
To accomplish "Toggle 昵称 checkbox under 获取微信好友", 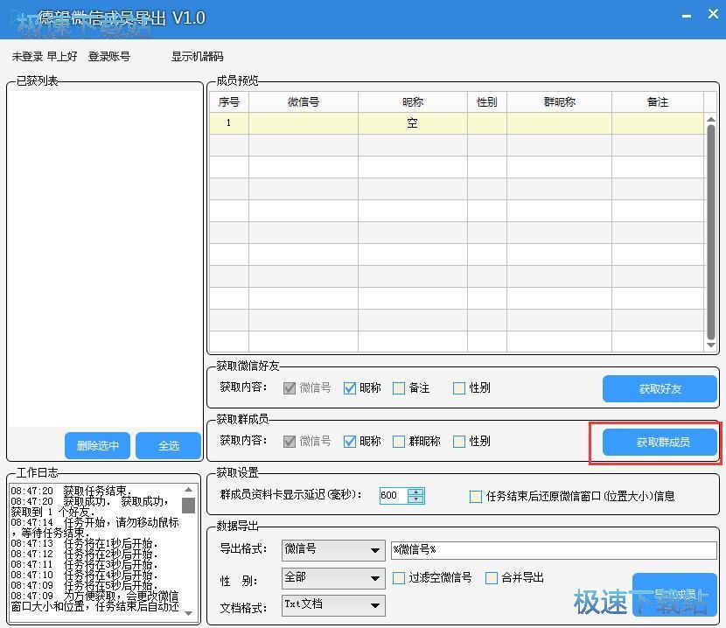I will [350, 388].
